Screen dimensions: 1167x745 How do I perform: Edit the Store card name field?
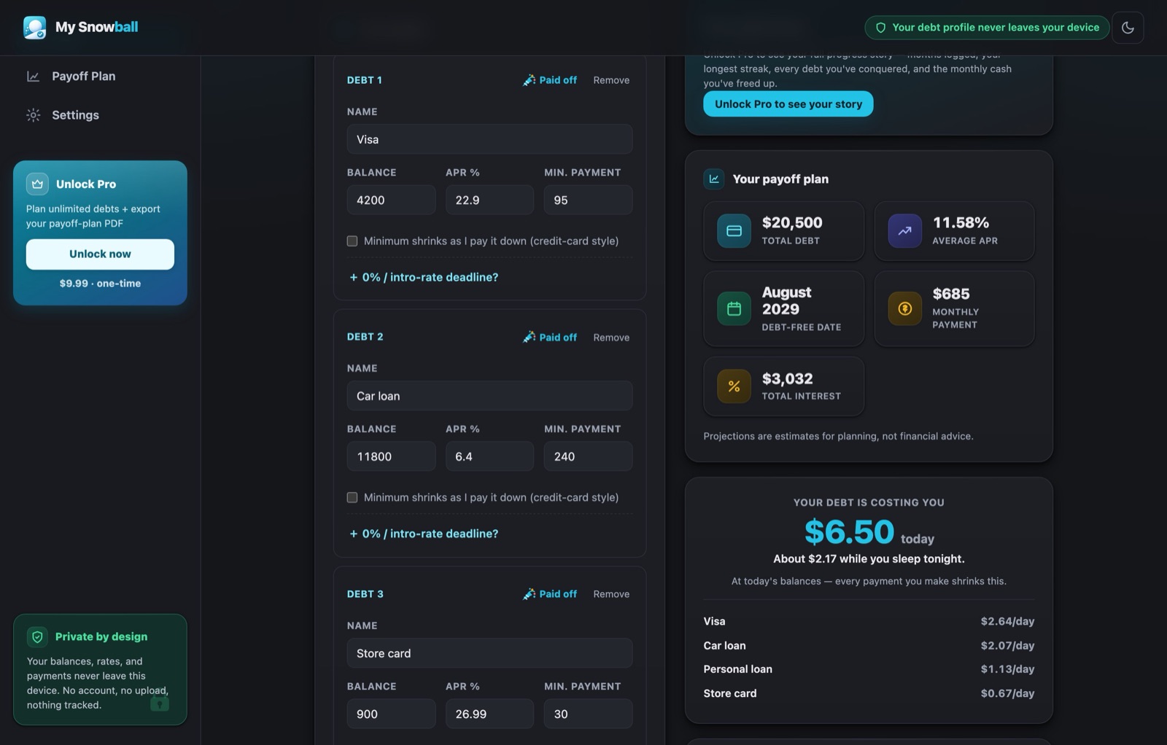pyautogui.click(x=489, y=653)
